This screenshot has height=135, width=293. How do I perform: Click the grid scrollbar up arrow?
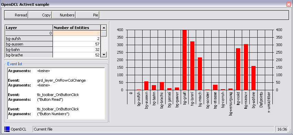[x=104, y=28]
